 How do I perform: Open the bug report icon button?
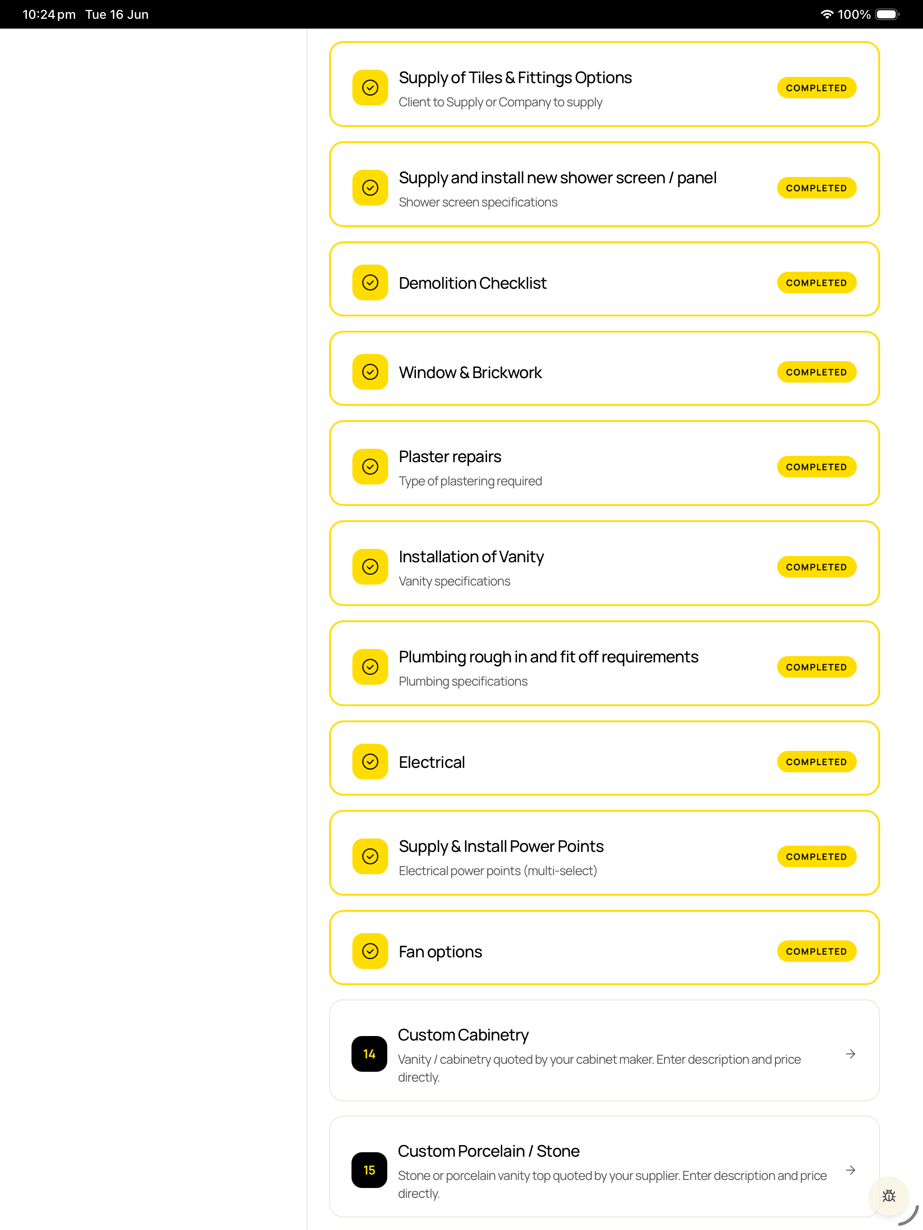(x=889, y=1196)
